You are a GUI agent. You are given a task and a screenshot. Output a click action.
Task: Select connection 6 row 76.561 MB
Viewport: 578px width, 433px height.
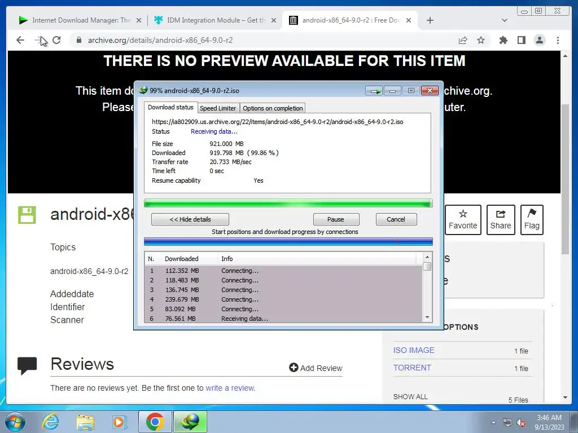click(x=283, y=319)
